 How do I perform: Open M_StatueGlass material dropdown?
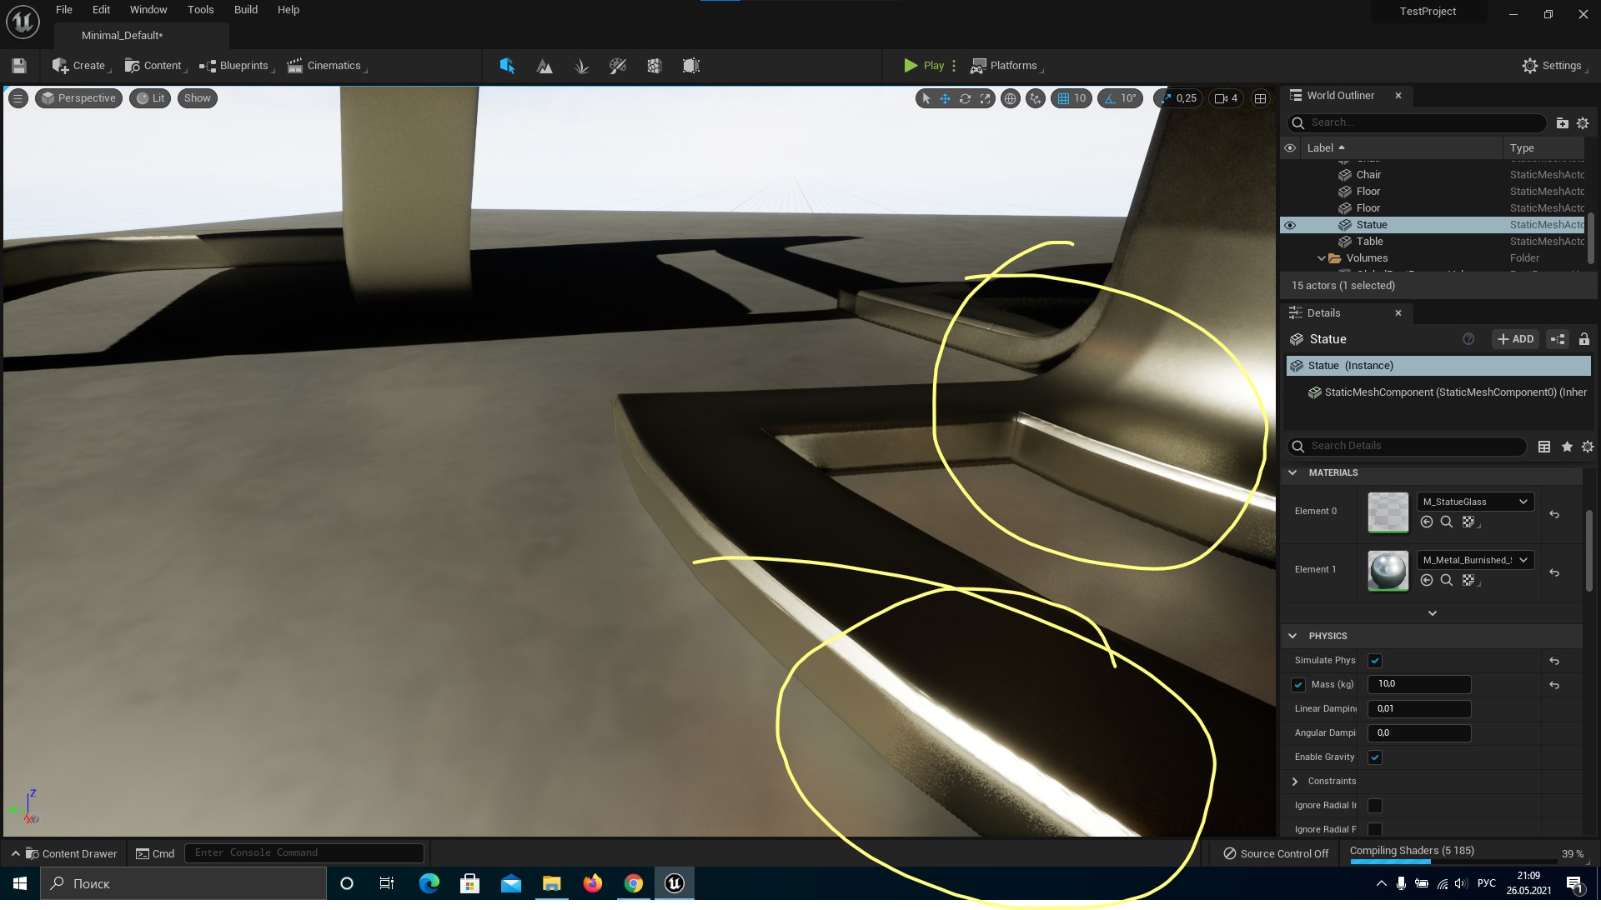click(x=1475, y=502)
